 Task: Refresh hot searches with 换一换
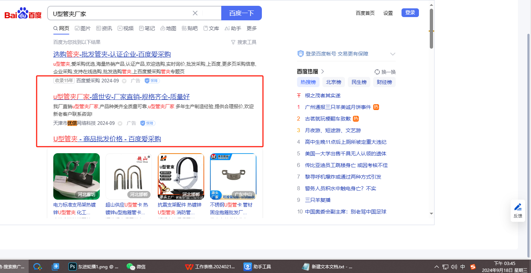[385, 72]
